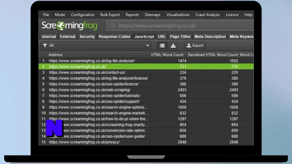This screenshot has width=292, height=164.
Task: Click rendered word count value 380
Action: click(x=235, y=78)
